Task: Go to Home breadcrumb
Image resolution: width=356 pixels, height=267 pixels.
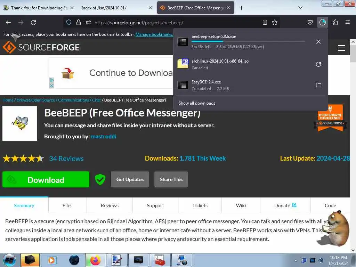Action: (x=8, y=100)
